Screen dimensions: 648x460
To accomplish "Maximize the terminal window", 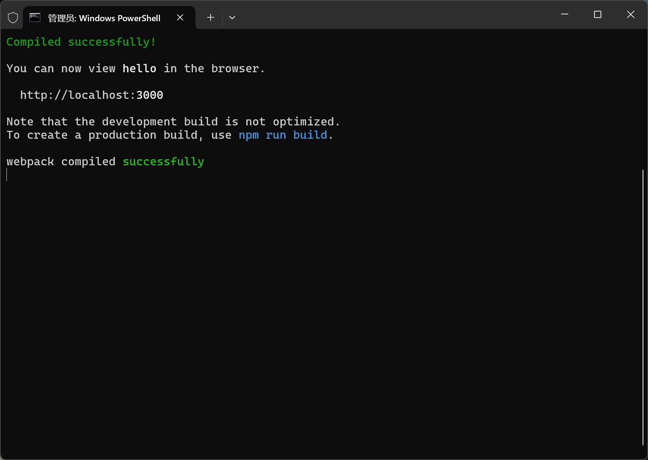I will [598, 14].
